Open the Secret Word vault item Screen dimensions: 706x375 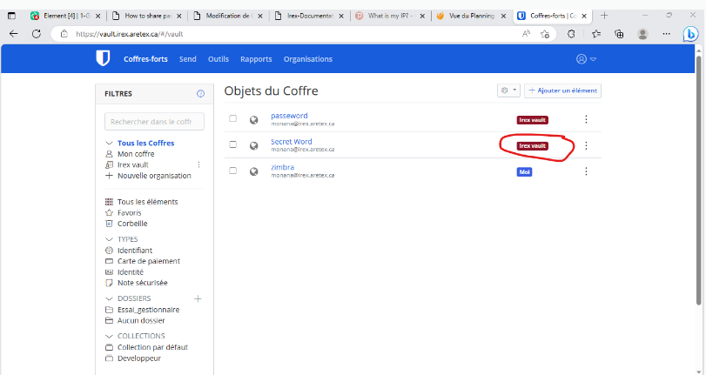(292, 141)
